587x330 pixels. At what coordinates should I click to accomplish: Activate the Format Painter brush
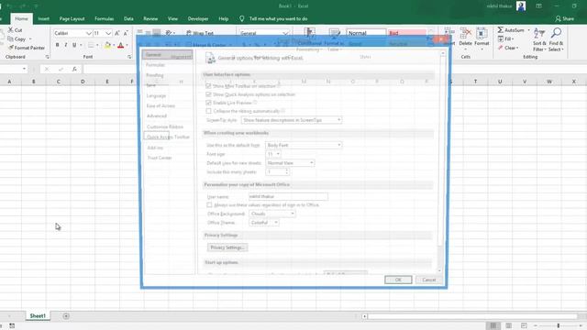[x=11, y=48]
